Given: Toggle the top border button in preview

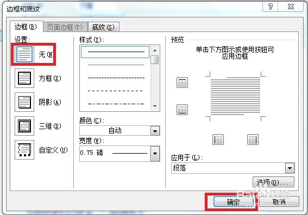Looking at the screenshot, I should coord(182,83).
